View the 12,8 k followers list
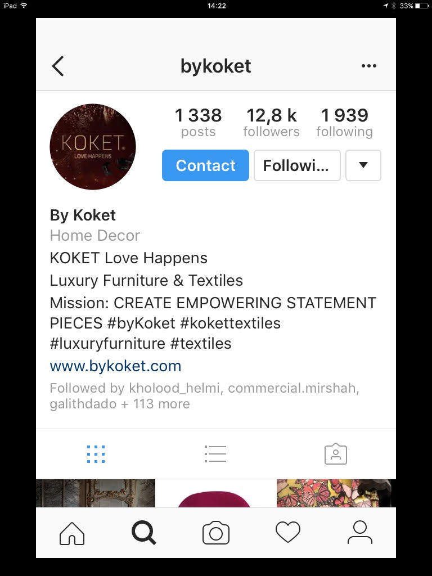The width and height of the screenshot is (432, 576). [x=272, y=123]
